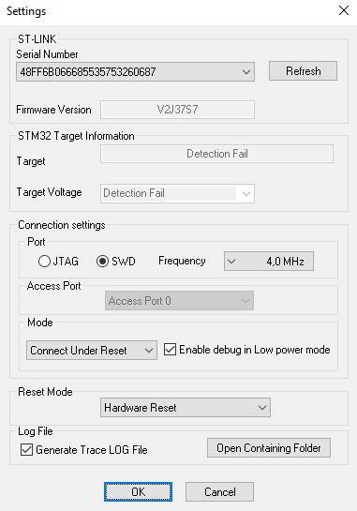Click the Serial Number dropdown arrow icon
This screenshot has width=357, height=511.
click(x=246, y=72)
